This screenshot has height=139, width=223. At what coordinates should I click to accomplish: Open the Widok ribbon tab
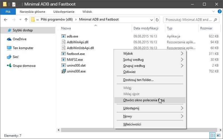click(87, 12)
